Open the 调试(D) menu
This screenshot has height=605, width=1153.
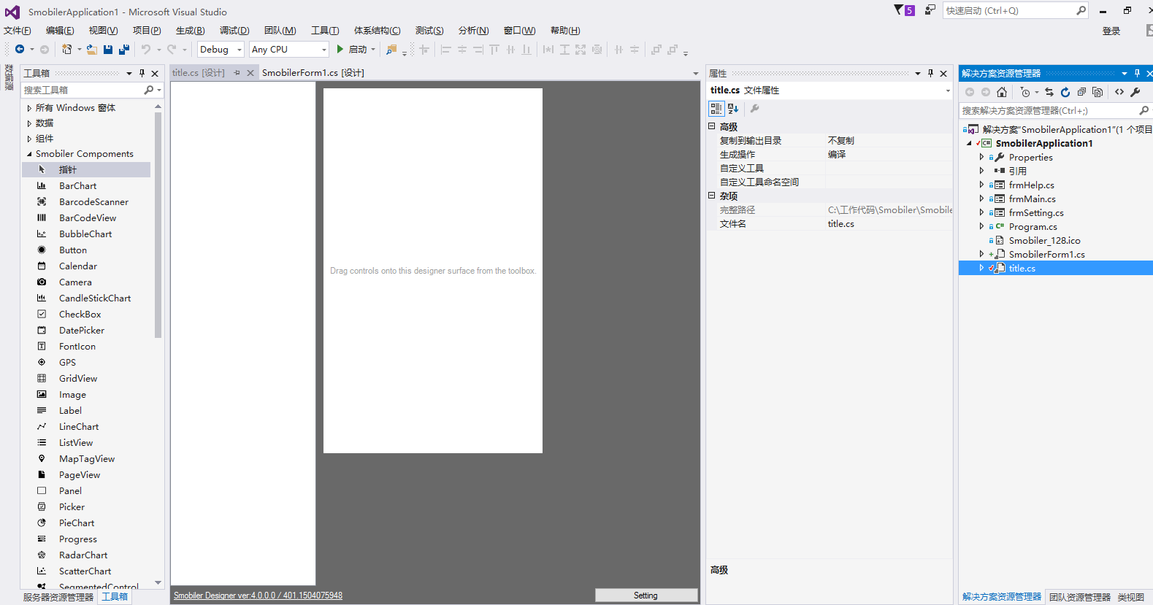234,31
